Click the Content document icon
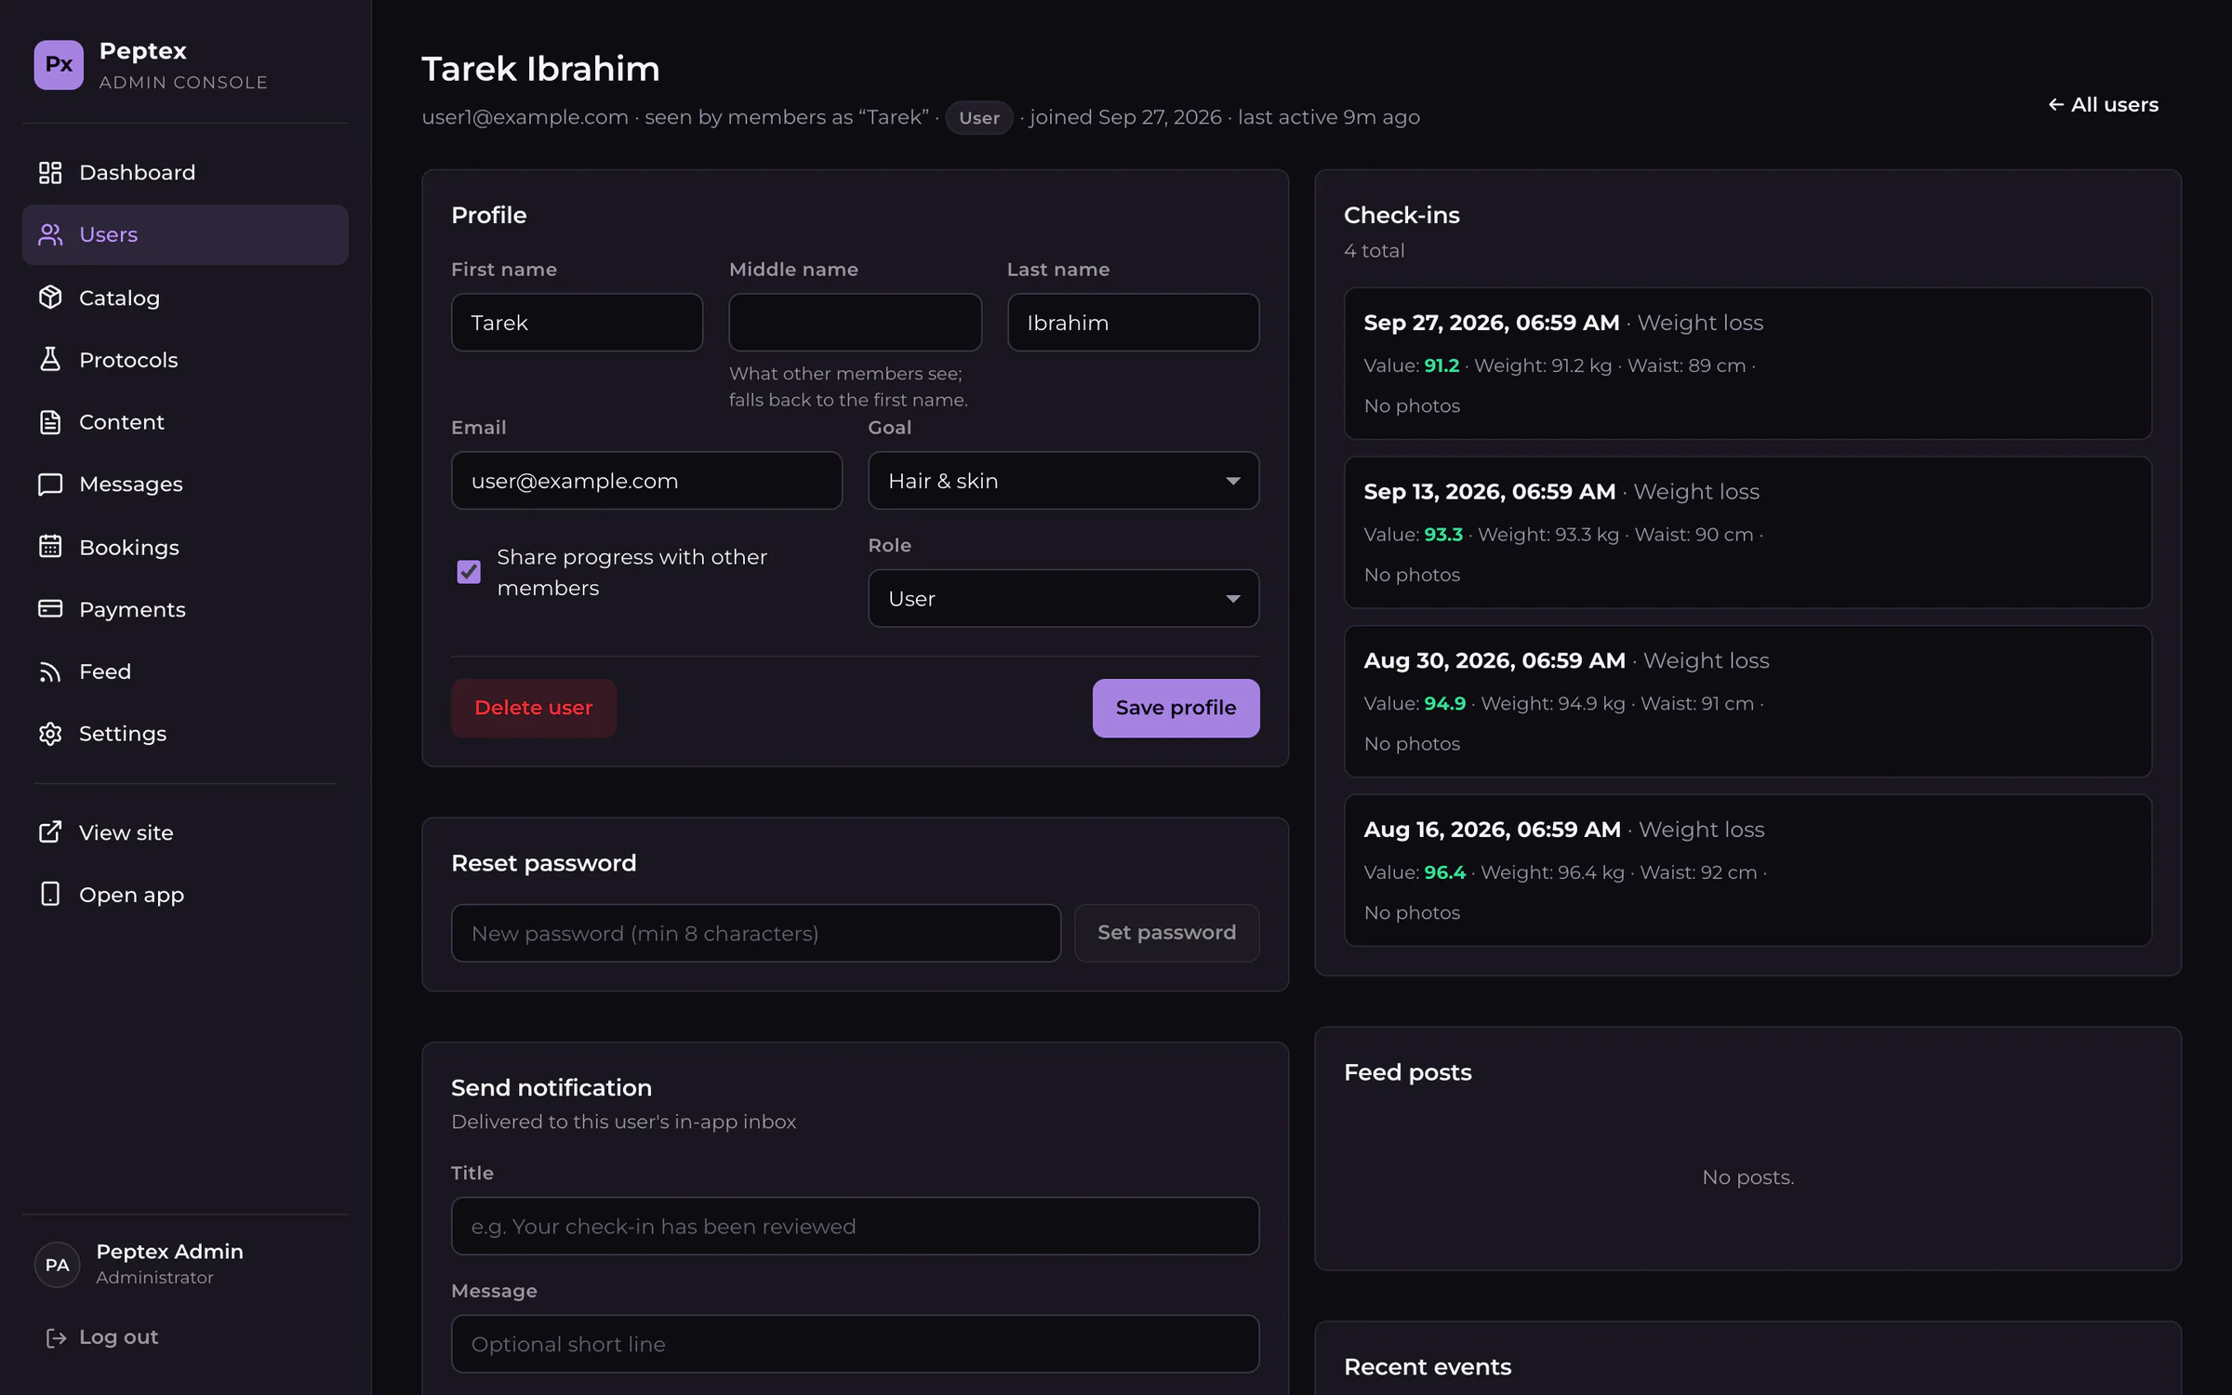This screenshot has height=1395, width=2232. click(x=50, y=421)
